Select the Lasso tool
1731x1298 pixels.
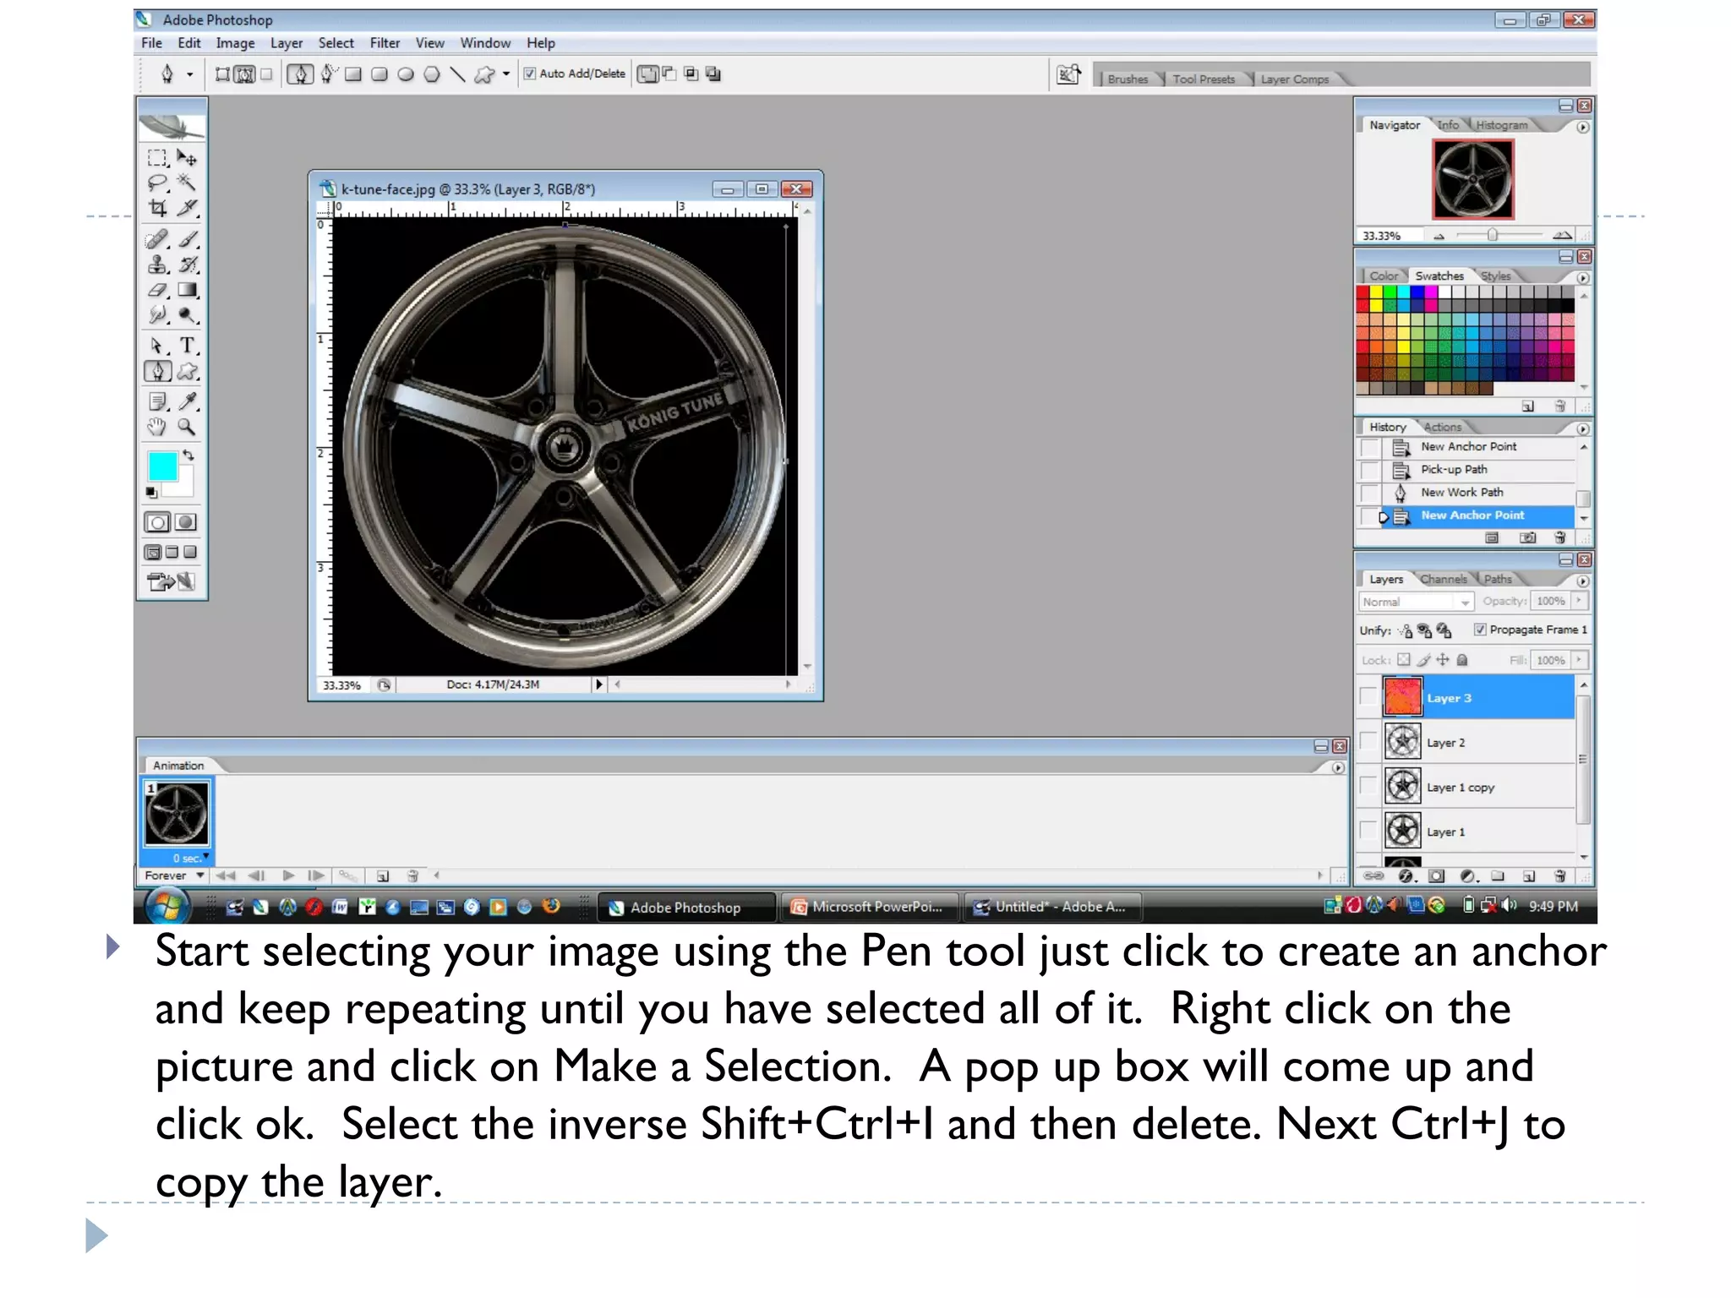pyautogui.click(x=157, y=183)
